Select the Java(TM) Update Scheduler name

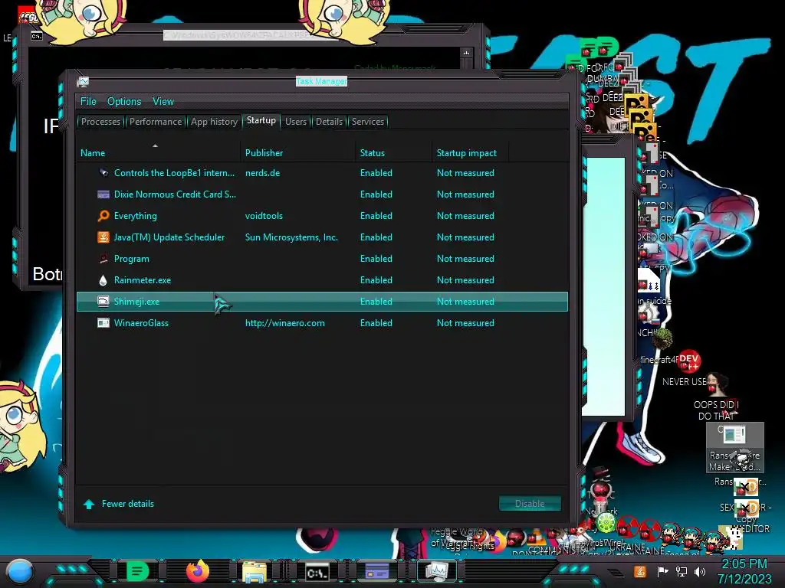[x=169, y=237]
